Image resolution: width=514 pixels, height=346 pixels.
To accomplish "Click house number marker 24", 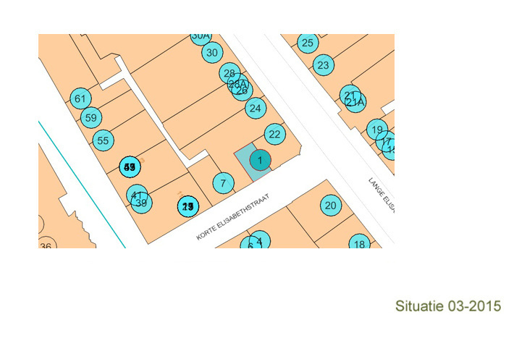I will coord(255,109).
